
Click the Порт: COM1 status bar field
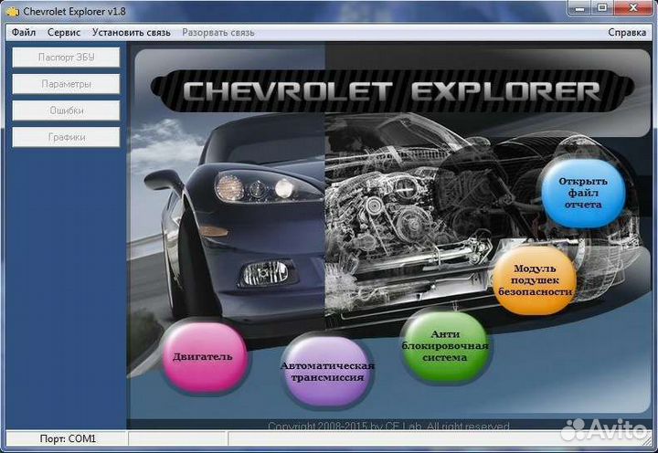[68, 439]
